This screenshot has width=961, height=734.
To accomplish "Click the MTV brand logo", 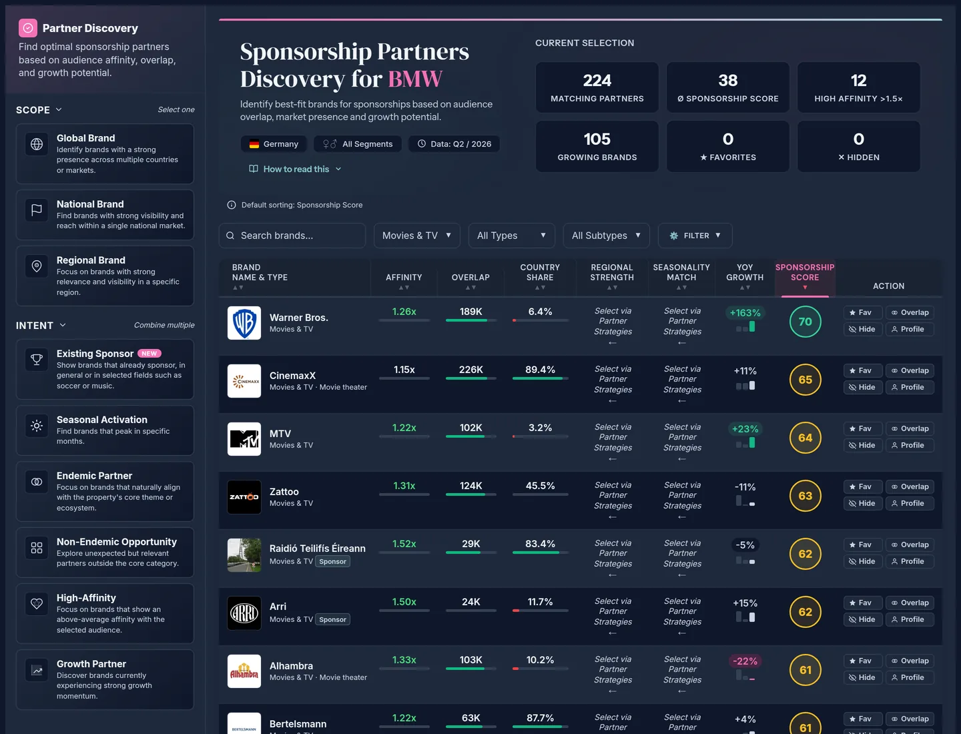I will [244, 439].
